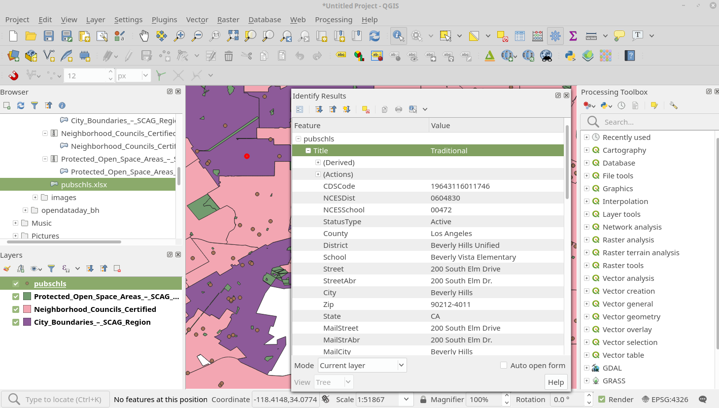Image resolution: width=719 pixels, height=408 pixels.
Task: Click the Zoom In magnifier tool
Action: pyautogui.click(x=179, y=36)
